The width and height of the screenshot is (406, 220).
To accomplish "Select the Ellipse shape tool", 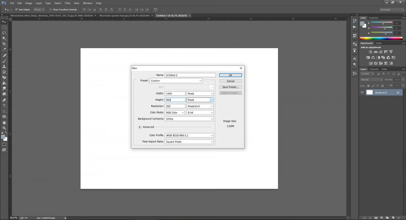I will (4, 117).
